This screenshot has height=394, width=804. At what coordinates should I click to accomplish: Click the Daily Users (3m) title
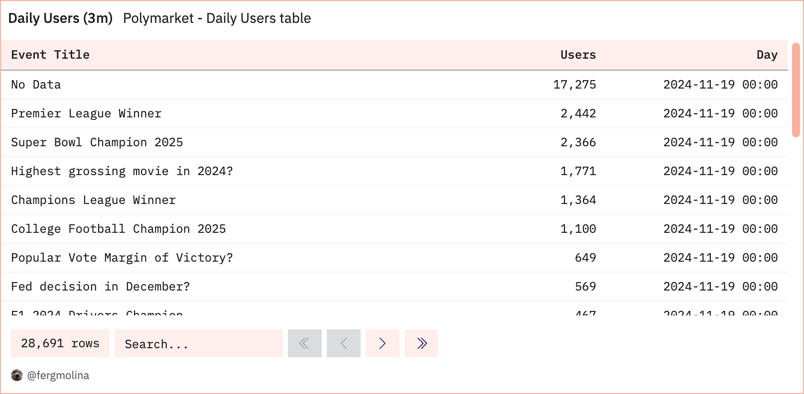[60, 18]
